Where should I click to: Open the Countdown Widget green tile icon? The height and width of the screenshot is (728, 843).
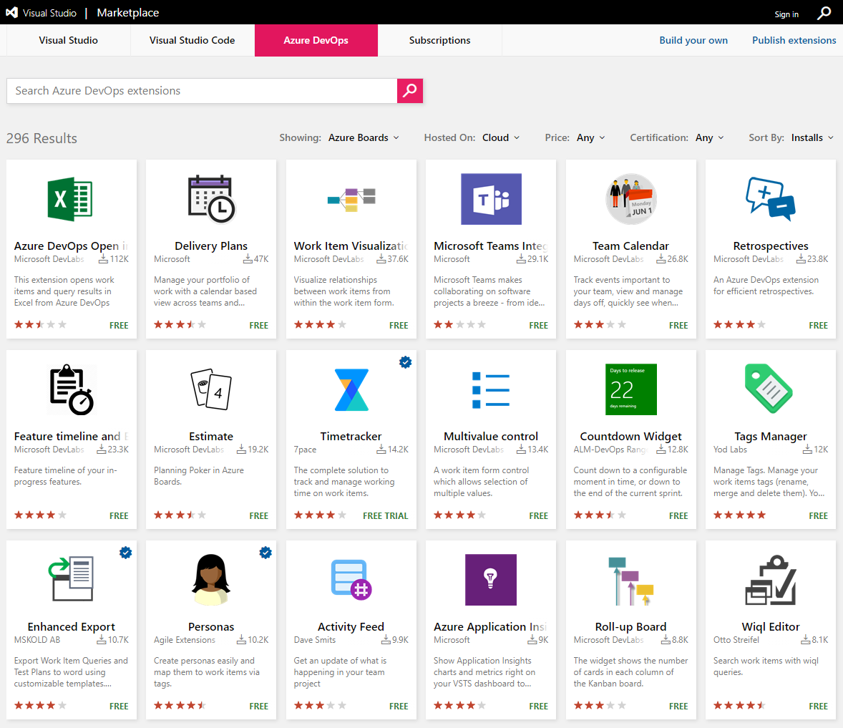(630, 389)
